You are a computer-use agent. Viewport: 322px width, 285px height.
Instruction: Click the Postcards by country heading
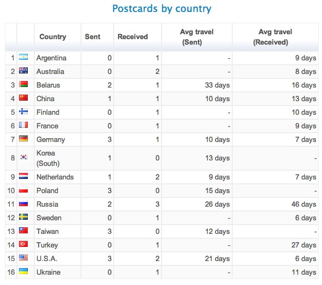162,9
